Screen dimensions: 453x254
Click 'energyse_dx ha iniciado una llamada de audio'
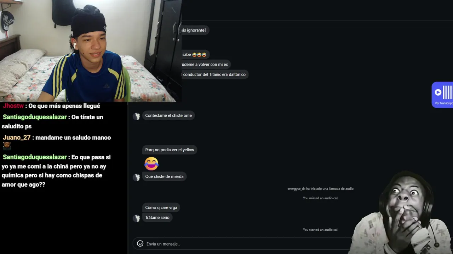320,189
